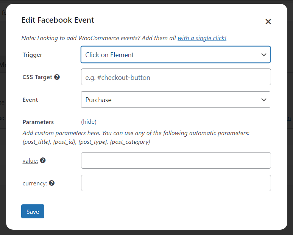
Task: Click the Event dropdown chevron arrow
Action: pyautogui.click(x=264, y=100)
